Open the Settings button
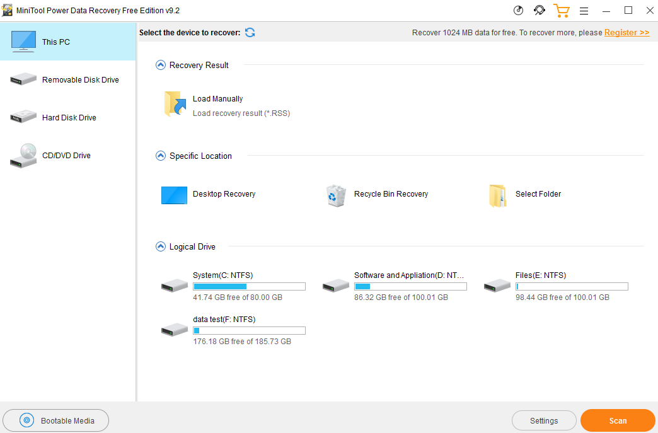The image size is (658, 433). (x=544, y=420)
